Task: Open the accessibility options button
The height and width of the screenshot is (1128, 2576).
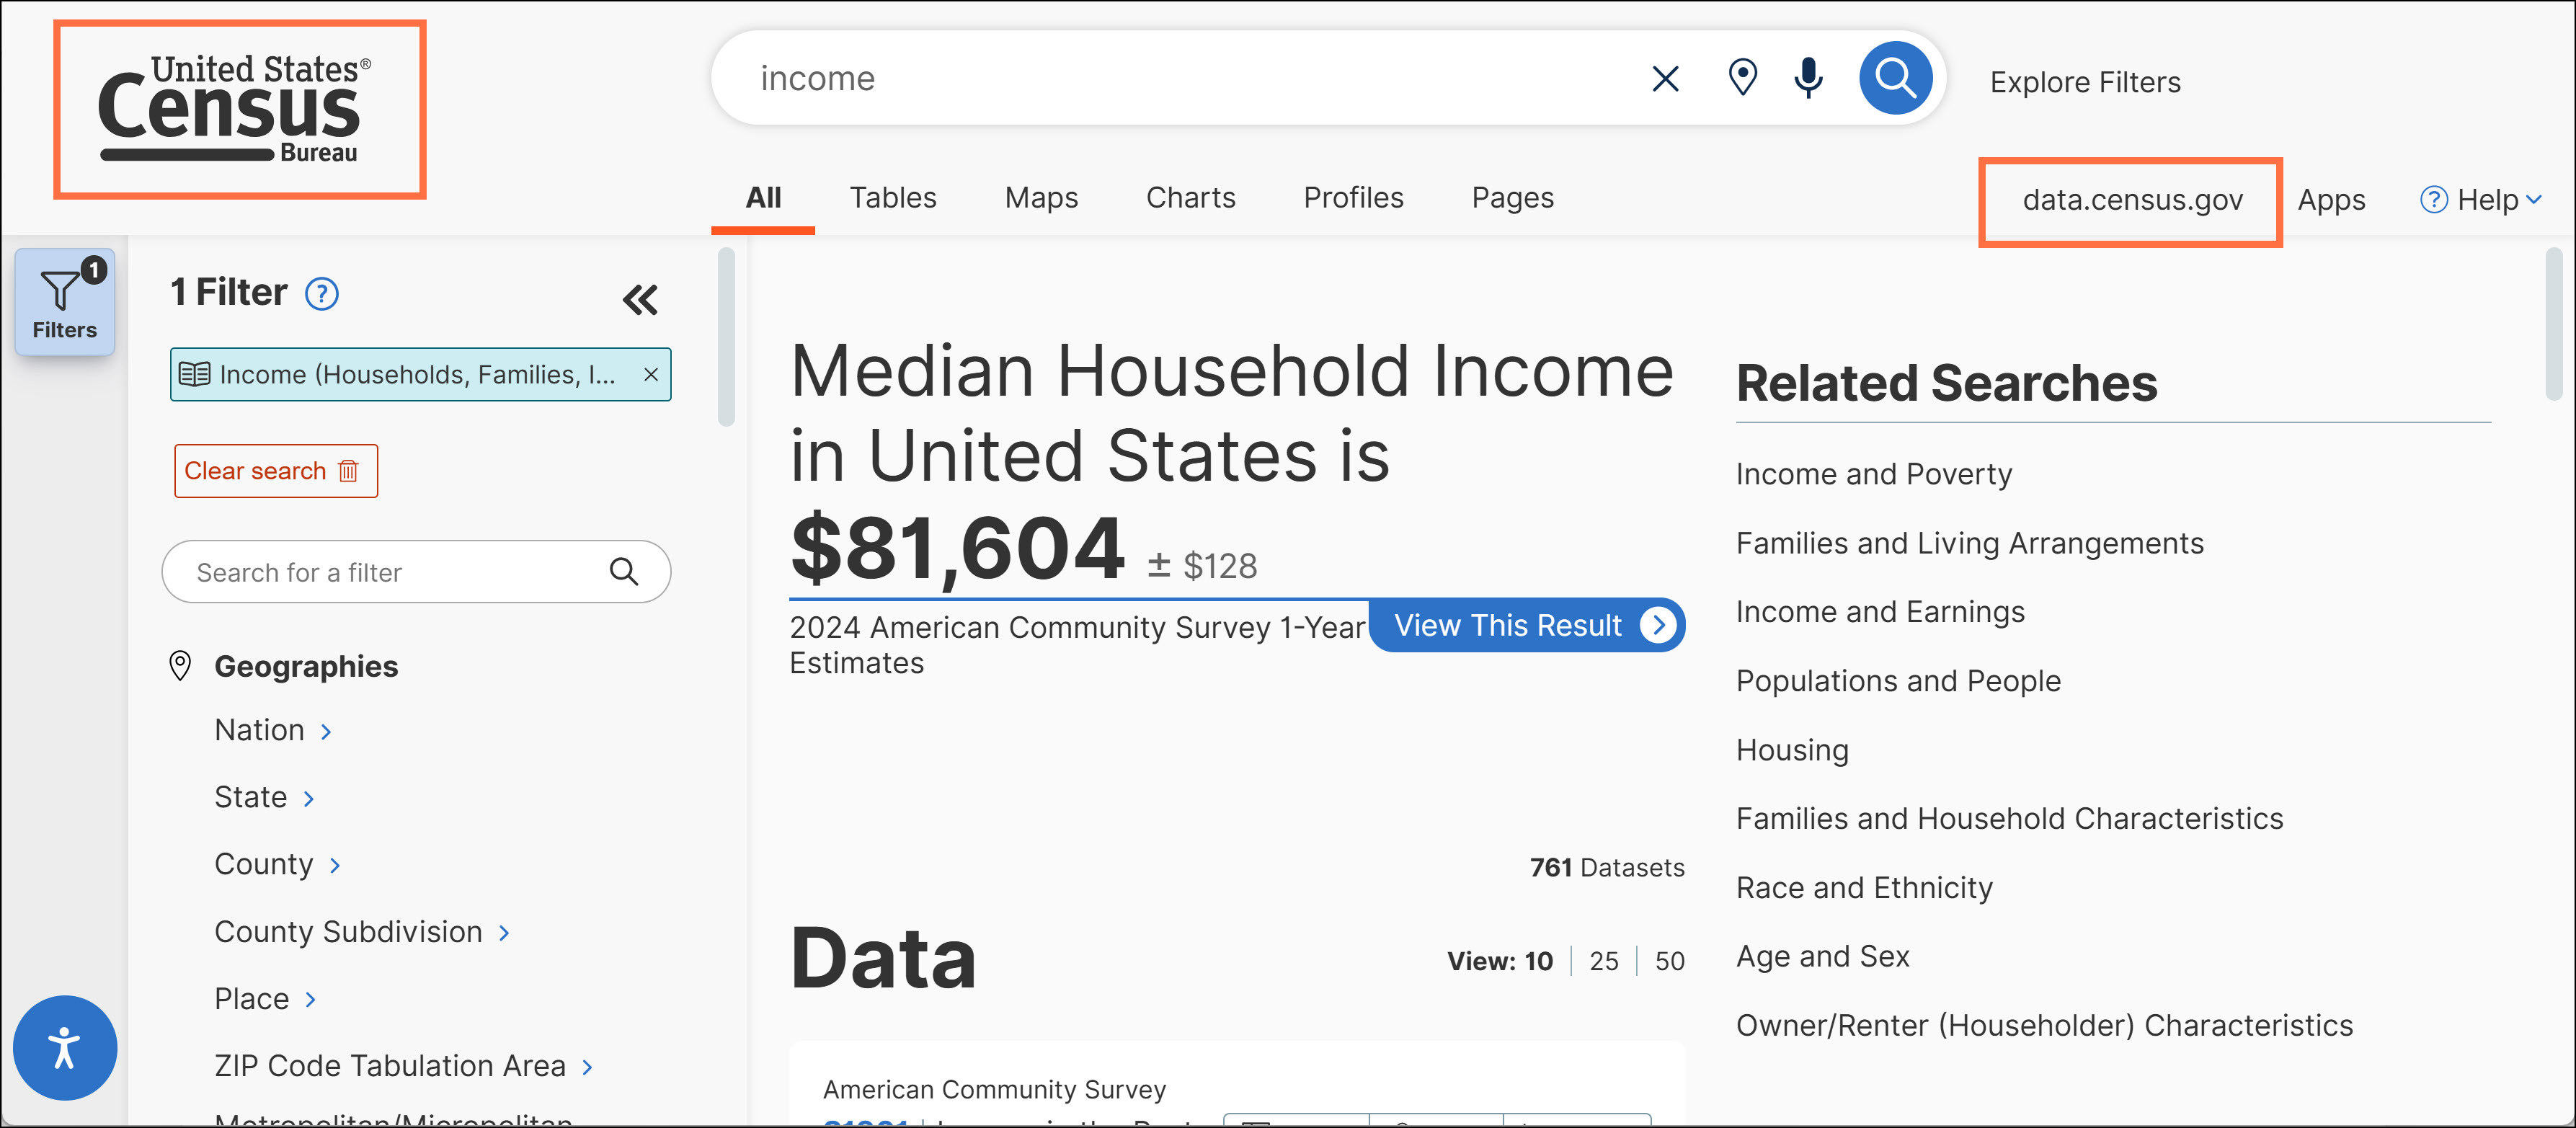Action: tap(65, 1047)
